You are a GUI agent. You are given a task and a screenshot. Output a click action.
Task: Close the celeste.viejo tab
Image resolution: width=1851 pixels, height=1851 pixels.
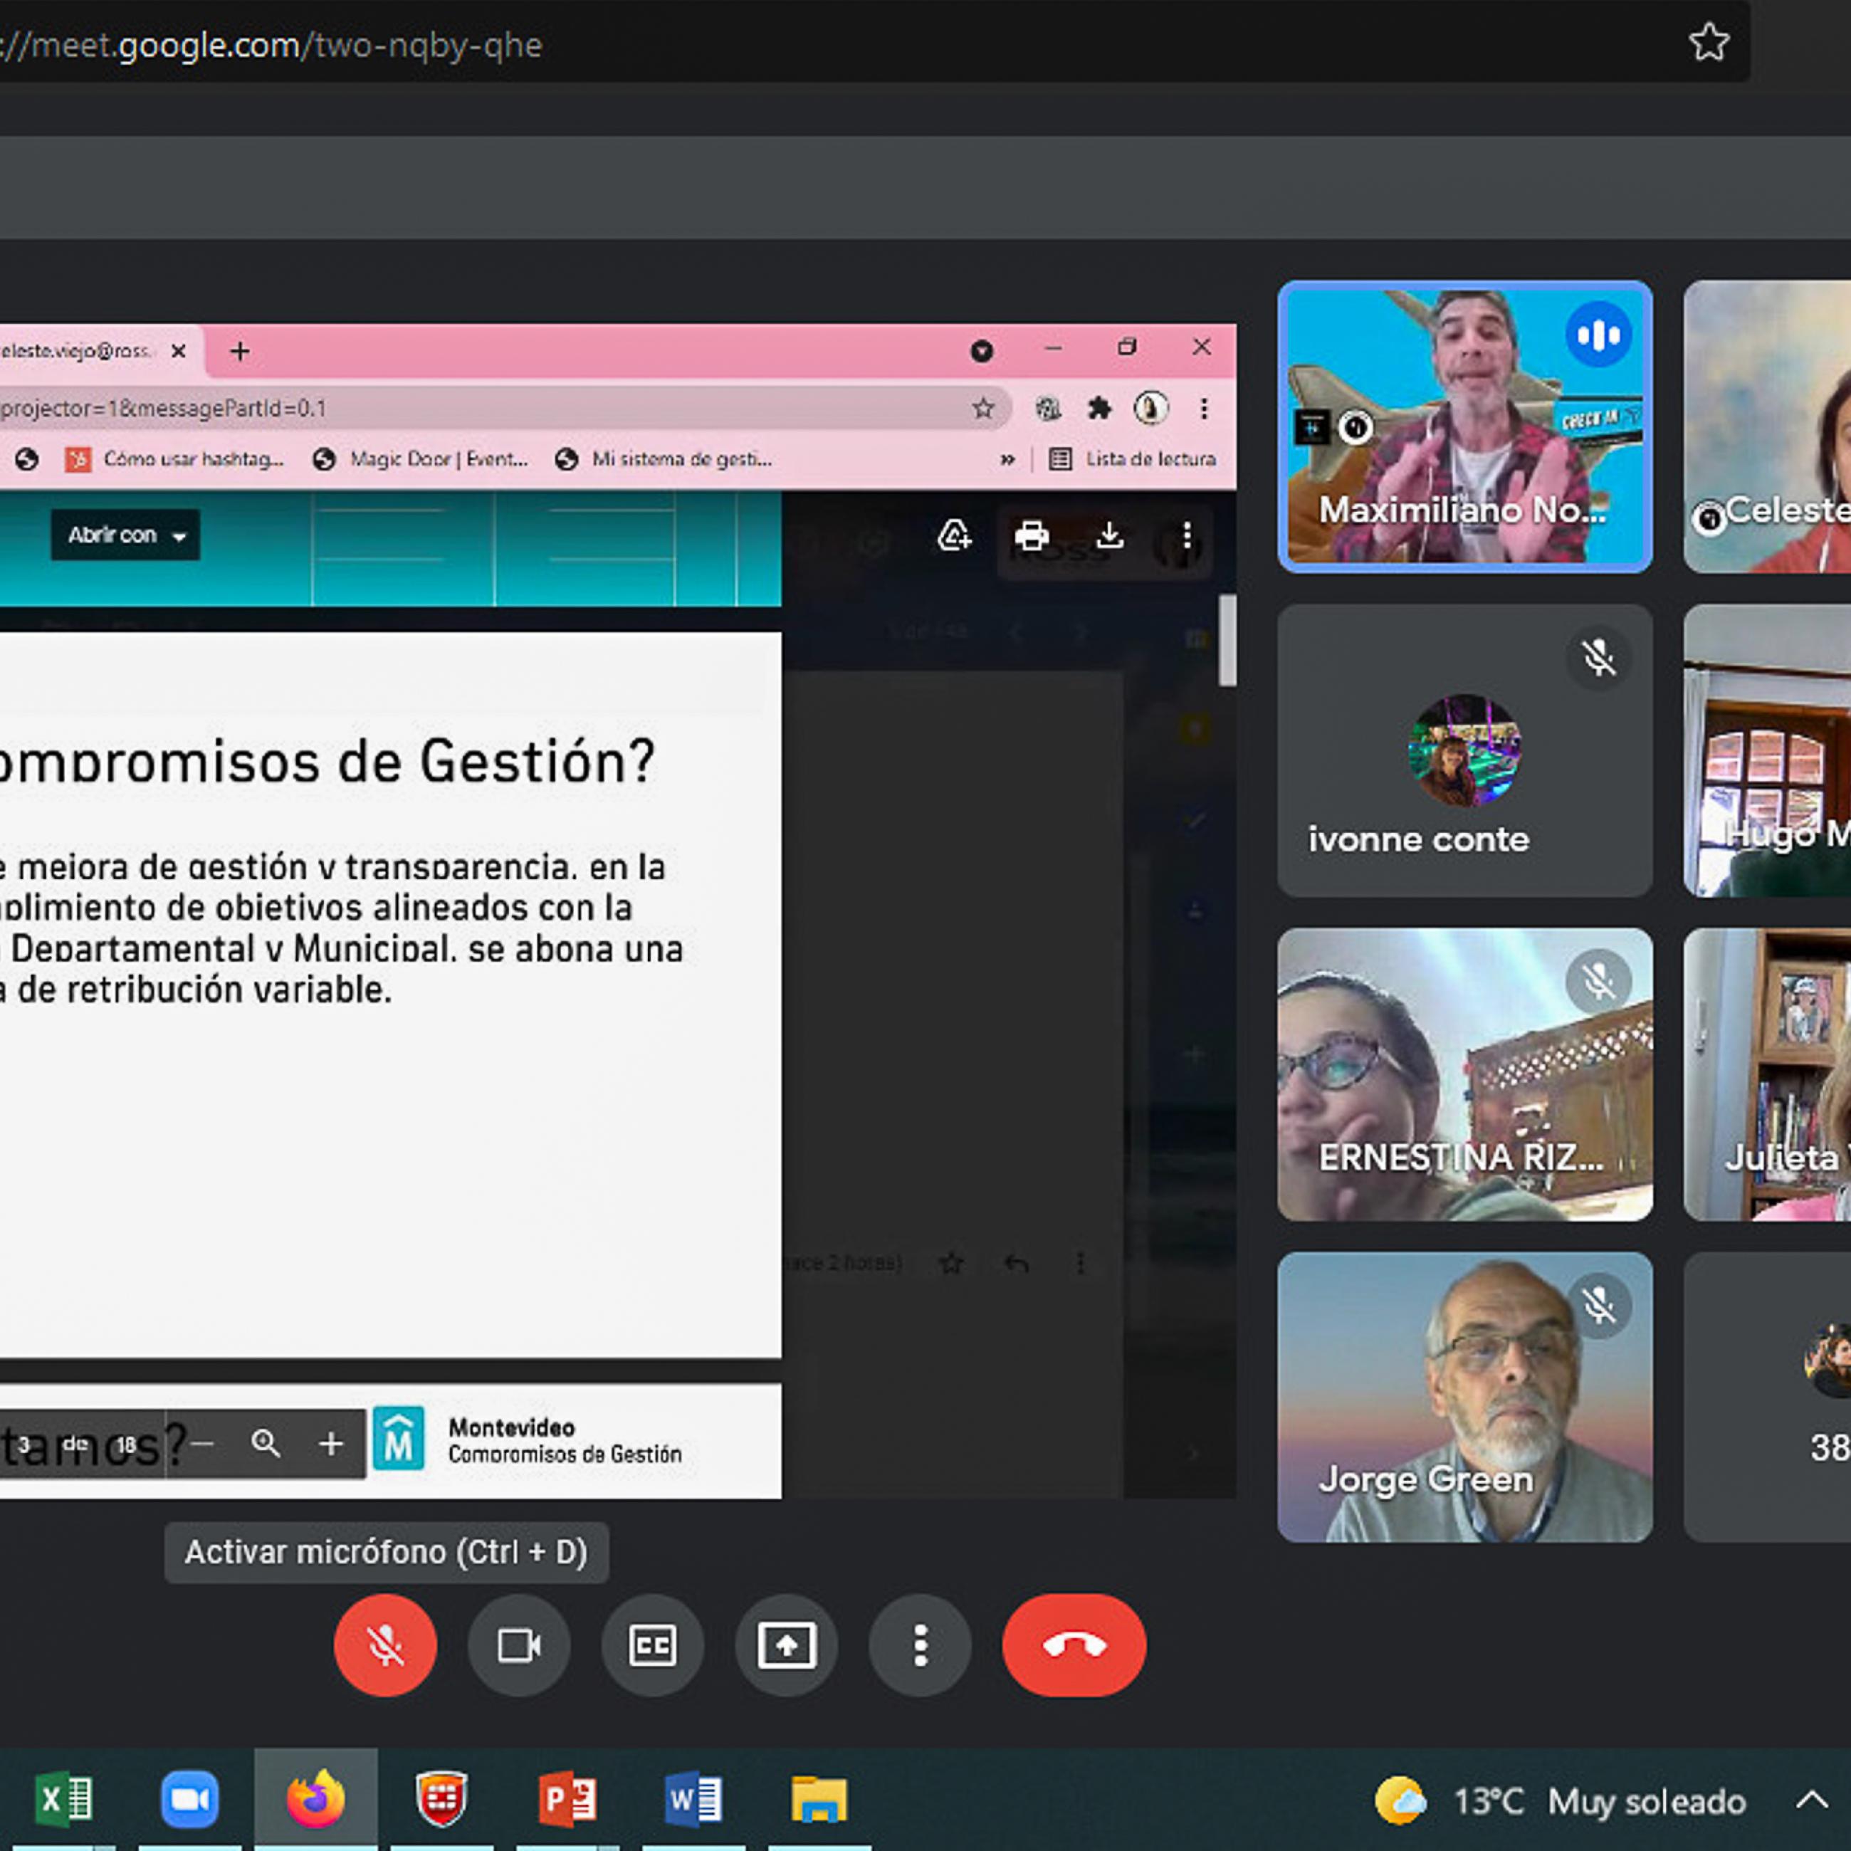click(x=178, y=352)
